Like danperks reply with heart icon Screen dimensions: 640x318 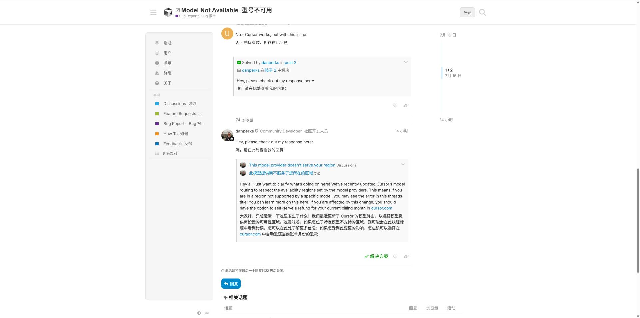click(x=395, y=256)
